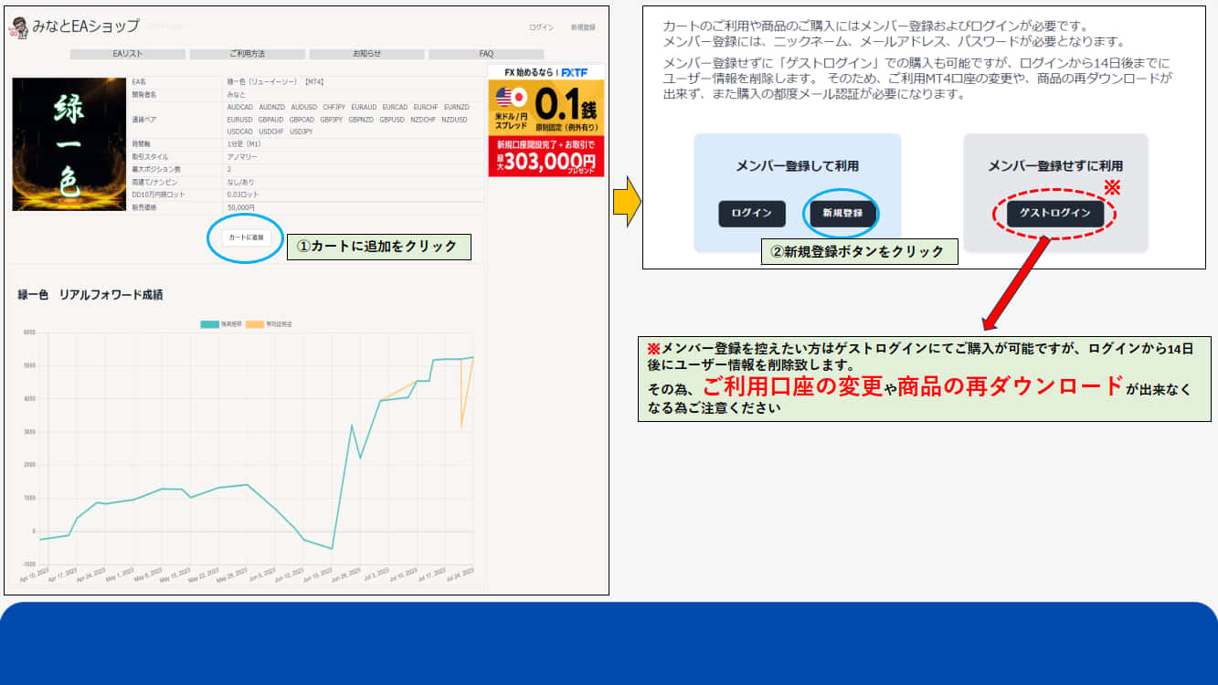Click the yellow right-pointing arrow between panels

point(625,203)
